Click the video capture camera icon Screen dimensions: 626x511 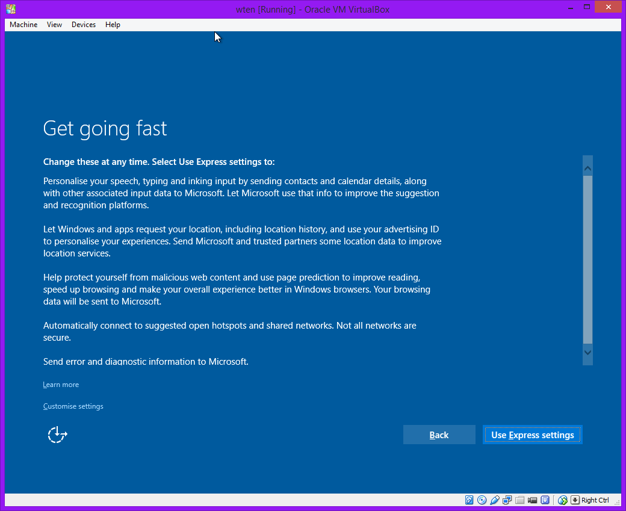[x=533, y=500]
